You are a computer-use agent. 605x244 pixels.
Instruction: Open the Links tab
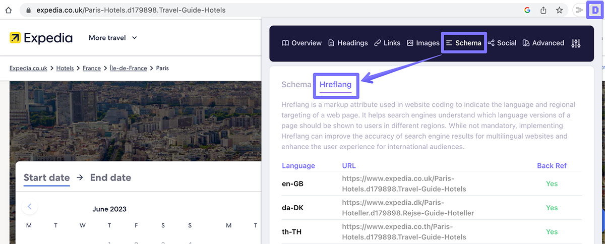click(x=387, y=43)
